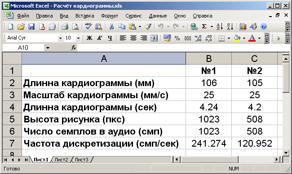Screen dimensions: 292x174
Task: Cut selection with scissors icon
Action: tap(111, 26)
